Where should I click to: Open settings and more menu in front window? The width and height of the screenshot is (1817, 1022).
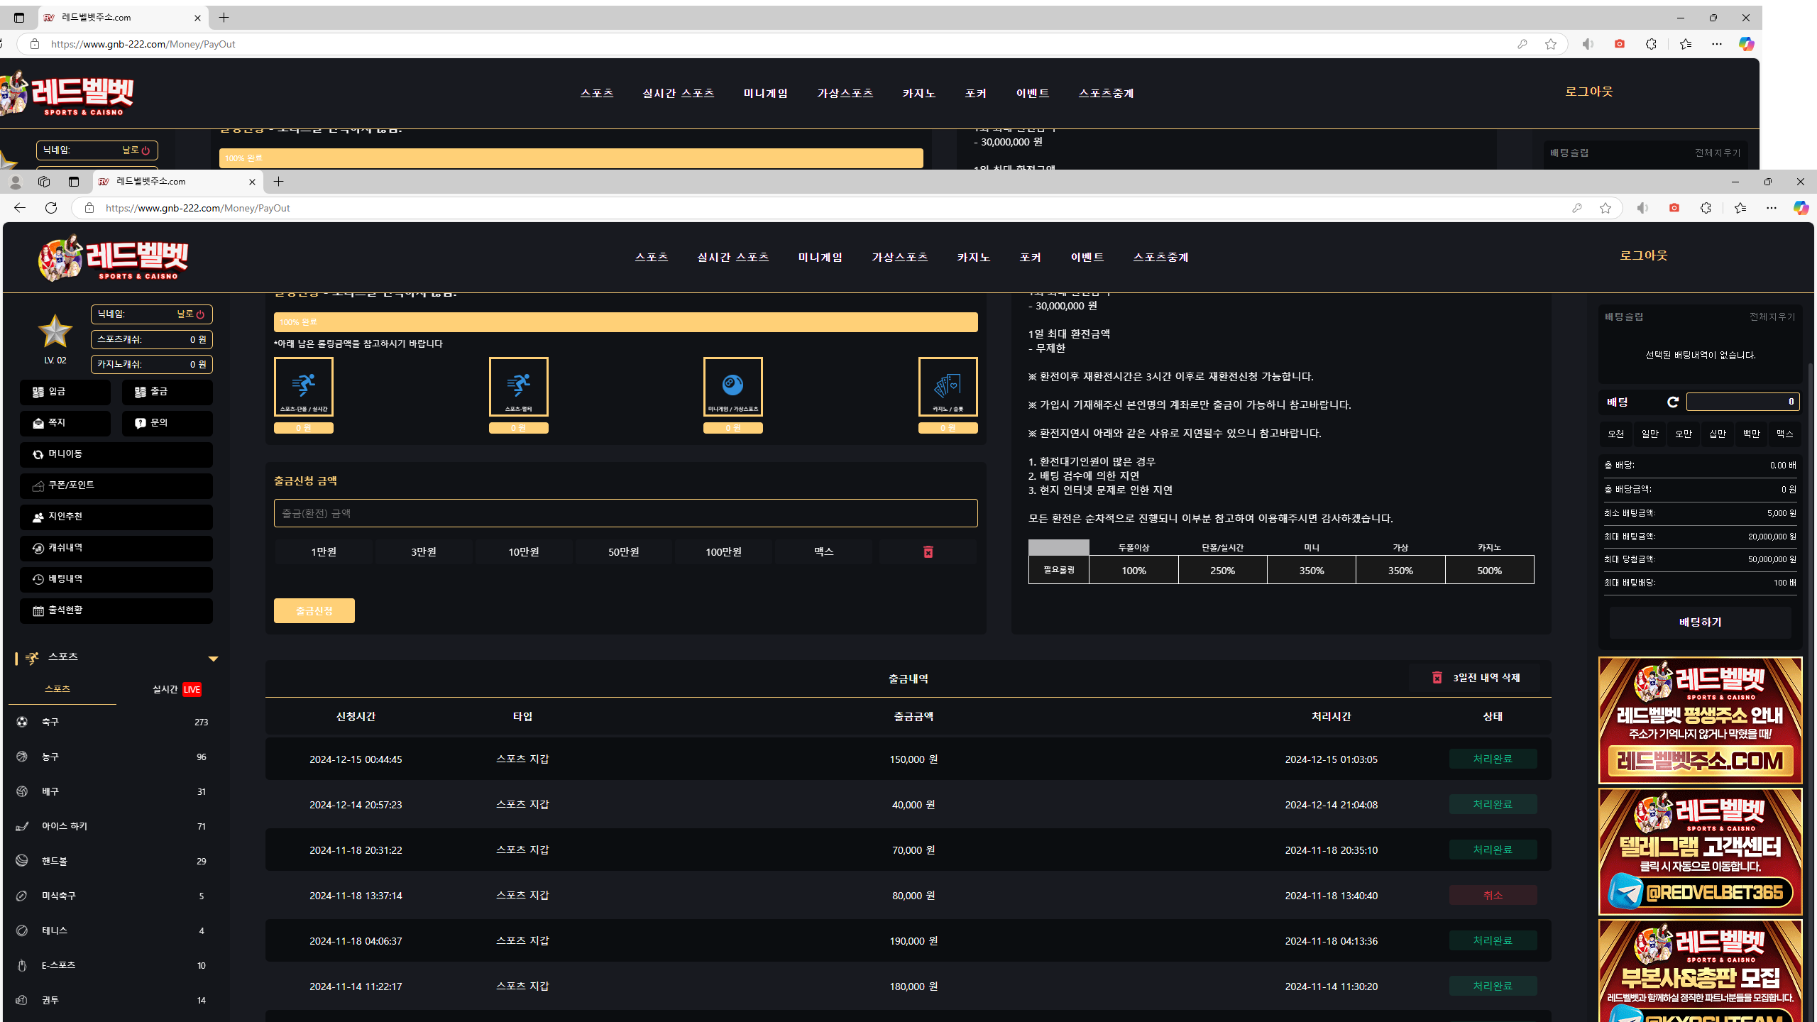tap(1772, 208)
